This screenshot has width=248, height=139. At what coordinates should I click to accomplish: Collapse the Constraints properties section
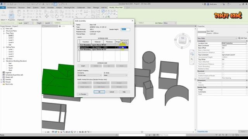pos(246,41)
